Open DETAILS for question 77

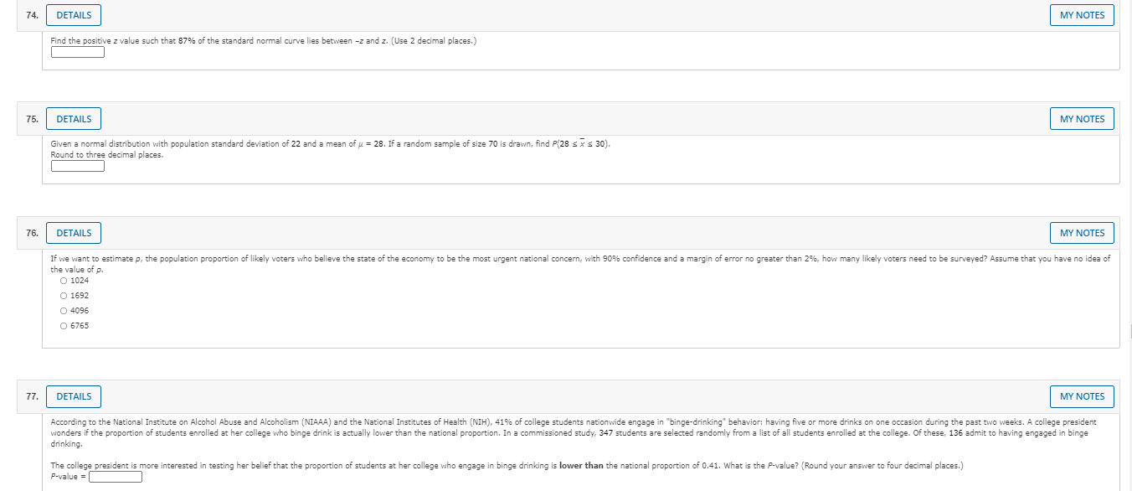(73, 396)
